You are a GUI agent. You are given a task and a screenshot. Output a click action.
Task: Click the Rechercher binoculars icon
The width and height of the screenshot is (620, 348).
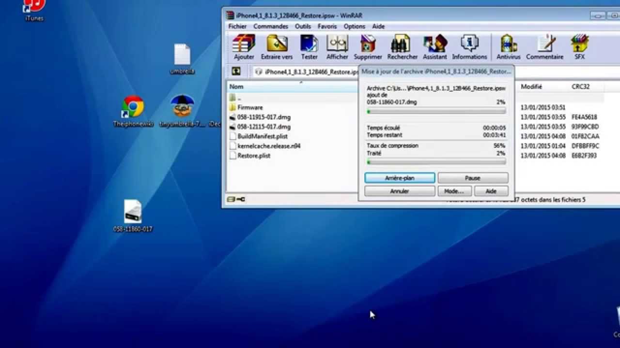coord(402,47)
